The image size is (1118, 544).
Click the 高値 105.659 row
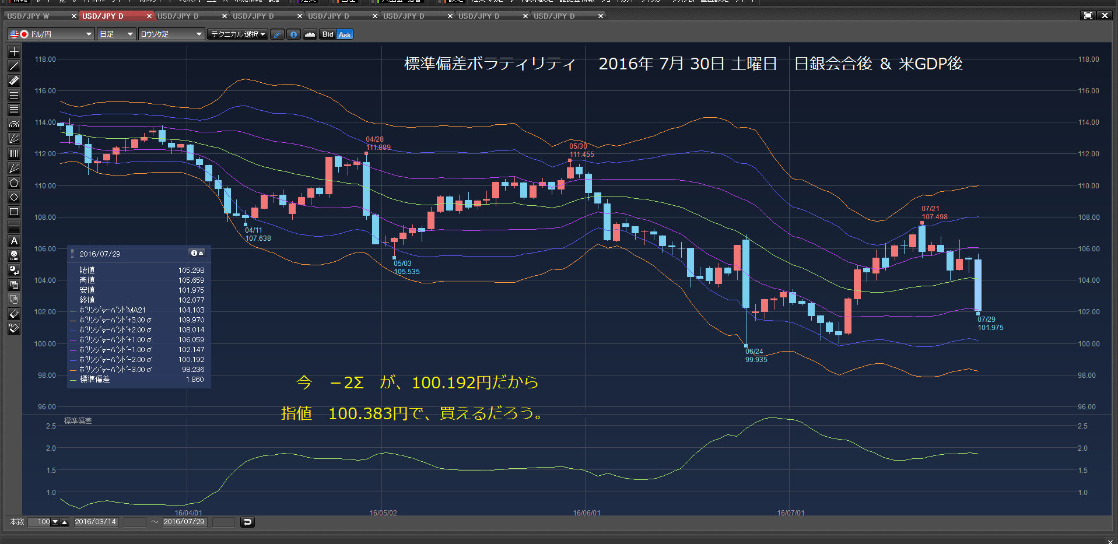[139, 280]
